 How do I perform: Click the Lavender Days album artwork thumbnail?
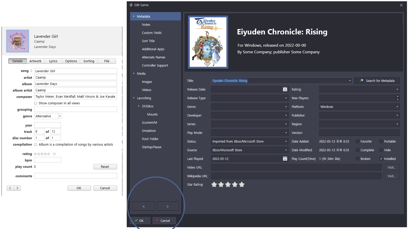[x=18, y=41]
